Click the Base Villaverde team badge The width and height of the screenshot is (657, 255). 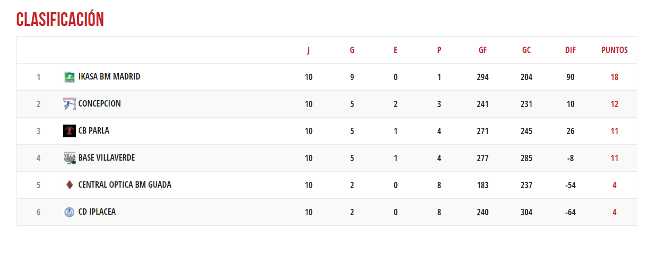(x=69, y=158)
